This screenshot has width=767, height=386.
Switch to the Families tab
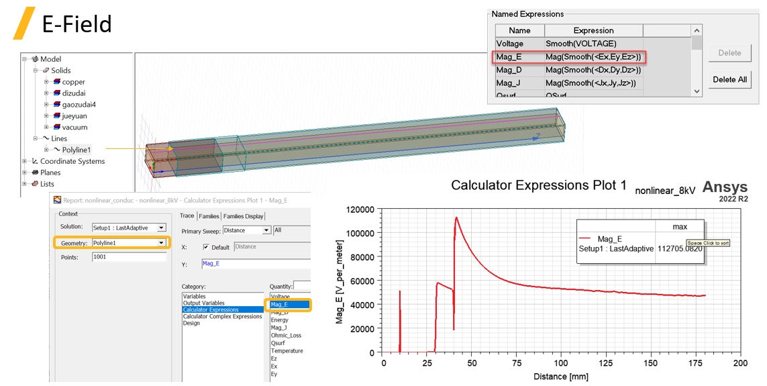[209, 216]
